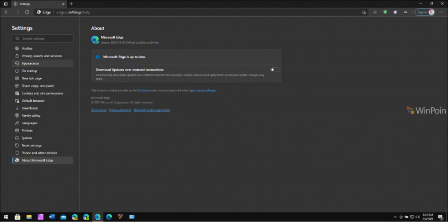Image resolution: width=448 pixels, height=222 pixels.
Task: Open Microsoft services agreement link
Action: click(x=152, y=110)
